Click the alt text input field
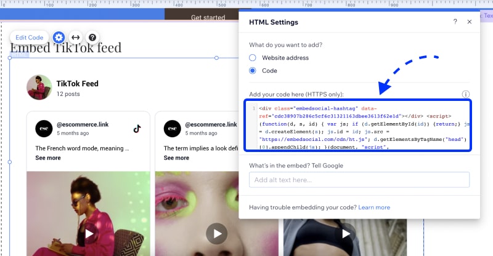This screenshot has width=493, height=256. click(x=359, y=180)
